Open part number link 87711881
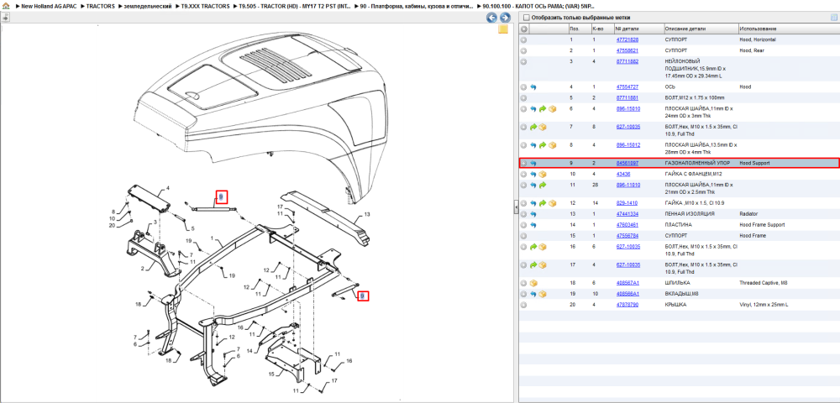The width and height of the screenshot is (840, 403). (x=627, y=98)
